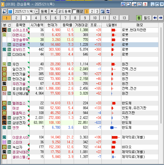Select toggle button 3 next to 예상
164x165 pixels.
[97, 11]
